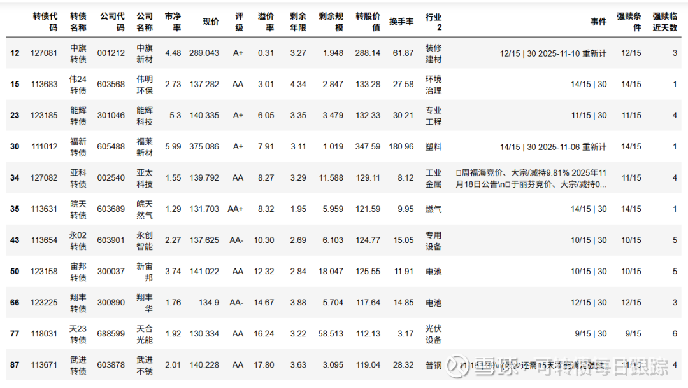
Task: Click company code 603689
Action: point(111,209)
